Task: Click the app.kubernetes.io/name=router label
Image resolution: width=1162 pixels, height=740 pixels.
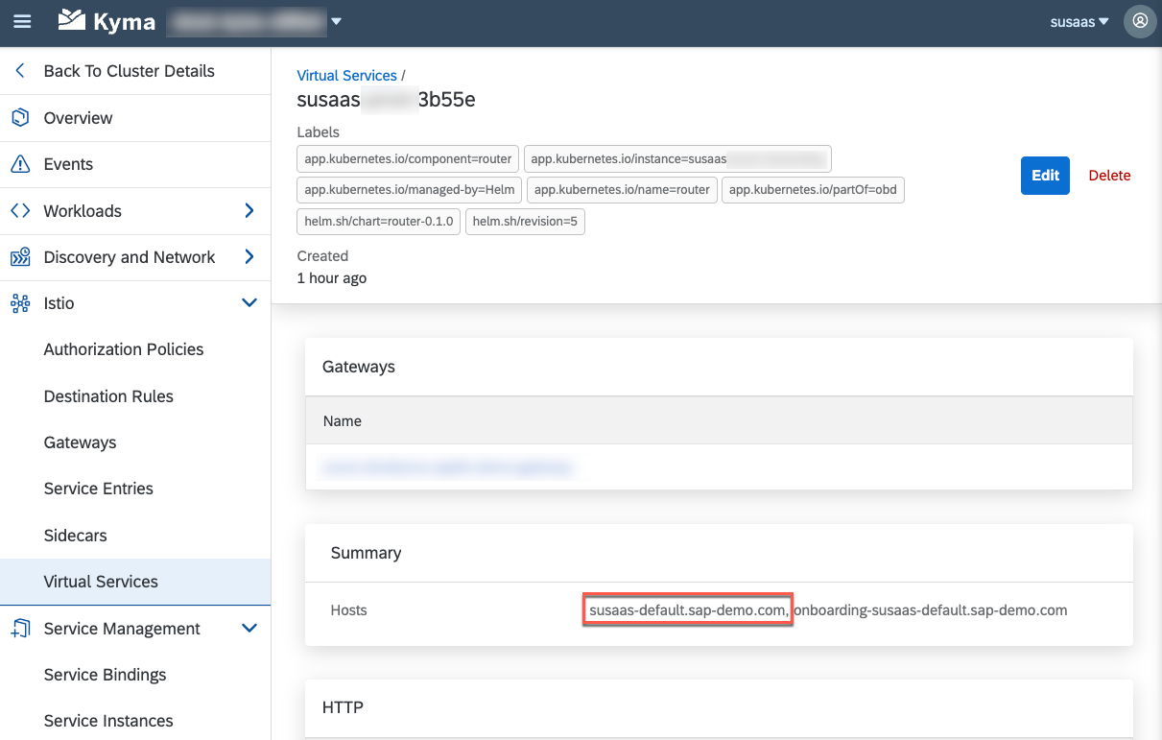Action: click(622, 190)
